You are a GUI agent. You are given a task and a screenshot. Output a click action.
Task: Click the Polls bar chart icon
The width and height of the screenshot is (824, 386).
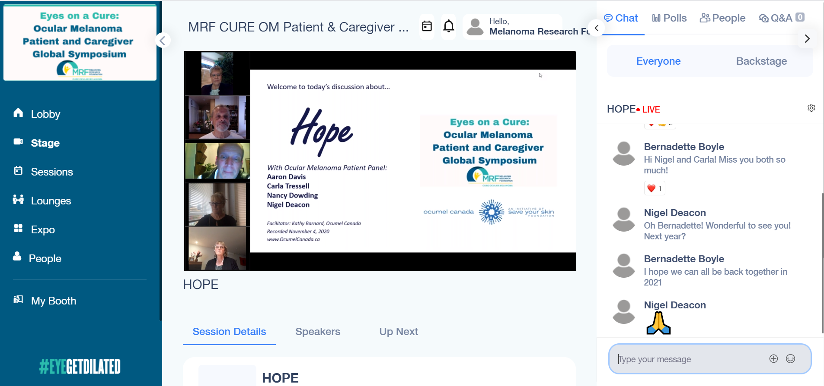pos(656,18)
